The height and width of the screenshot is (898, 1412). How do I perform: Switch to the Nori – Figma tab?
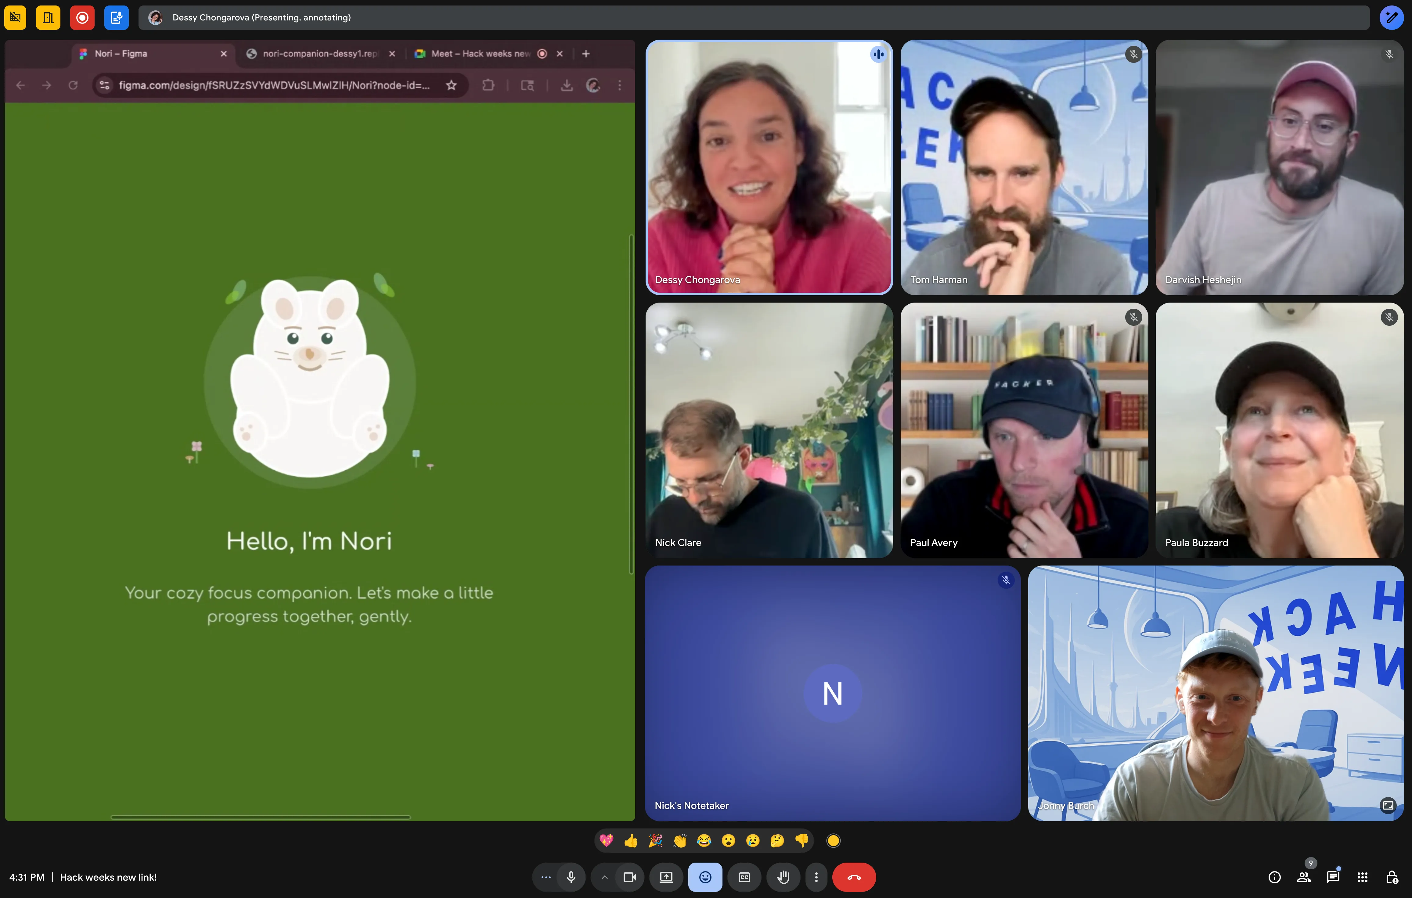click(121, 53)
